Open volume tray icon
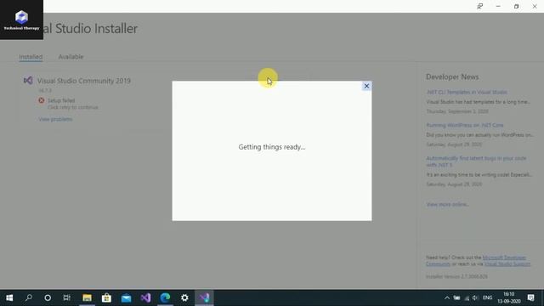This screenshot has width=544, height=306. 475,297
